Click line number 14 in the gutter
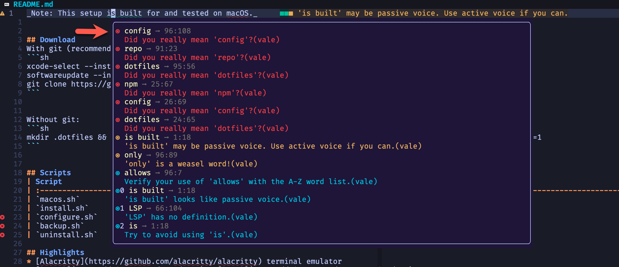This screenshot has width=619, height=267. [17, 137]
